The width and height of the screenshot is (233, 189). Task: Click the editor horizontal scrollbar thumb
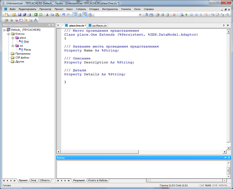tap(99, 152)
